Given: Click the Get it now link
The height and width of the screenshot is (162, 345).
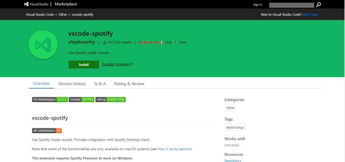Looking at the screenshot, I should [310, 15].
